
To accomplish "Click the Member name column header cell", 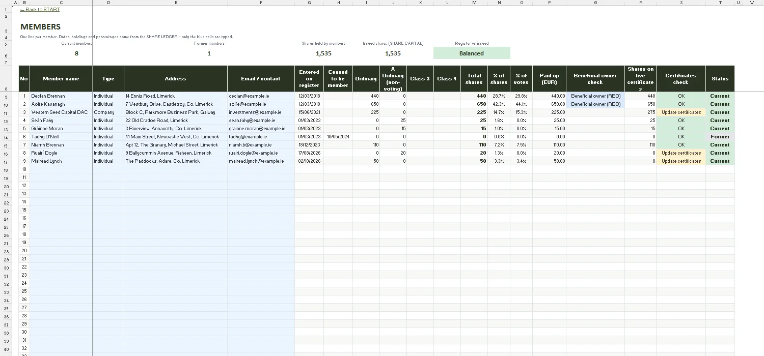I will (61, 79).
